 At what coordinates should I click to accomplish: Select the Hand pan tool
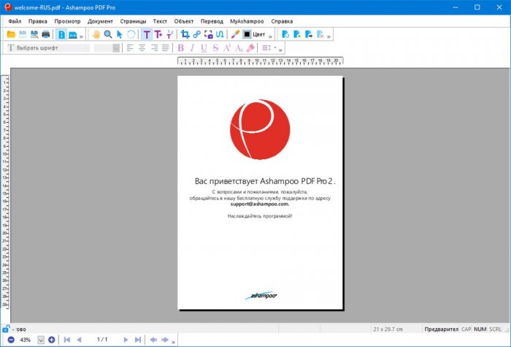(x=96, y=34)
